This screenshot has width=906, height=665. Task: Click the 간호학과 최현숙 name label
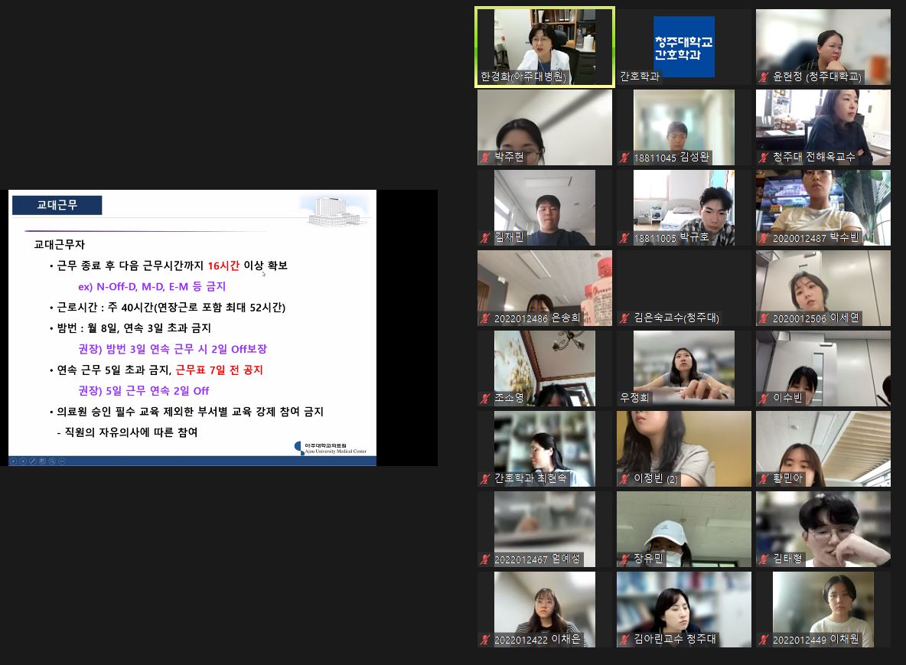(x=541, y=478)
